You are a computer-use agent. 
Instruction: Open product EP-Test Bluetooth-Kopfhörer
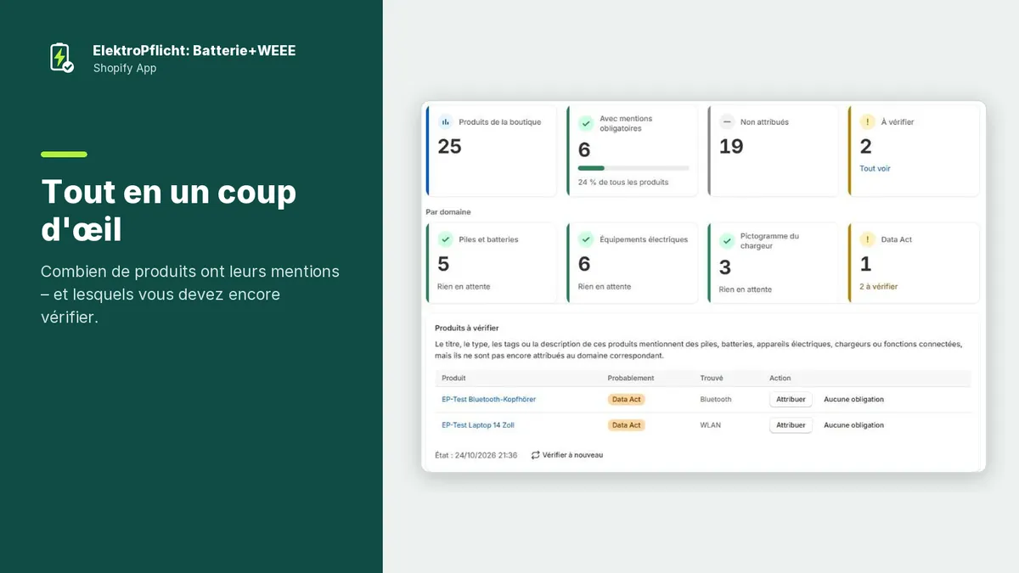[488, 399]
